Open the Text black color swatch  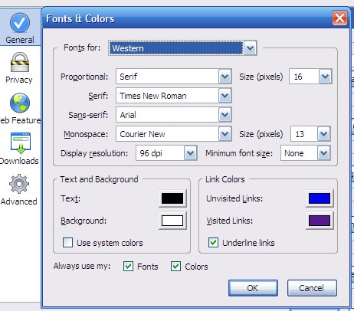click(172, 198)
